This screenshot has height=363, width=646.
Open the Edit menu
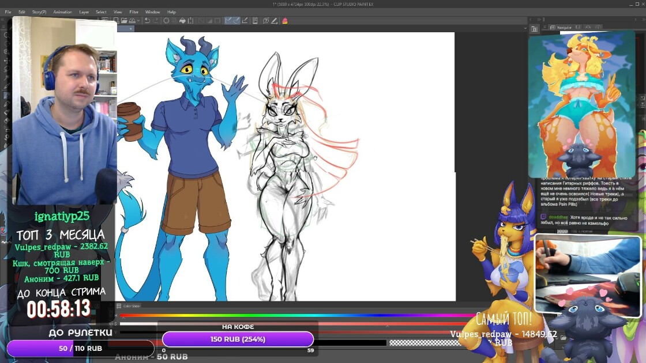[x=22, y=12]
